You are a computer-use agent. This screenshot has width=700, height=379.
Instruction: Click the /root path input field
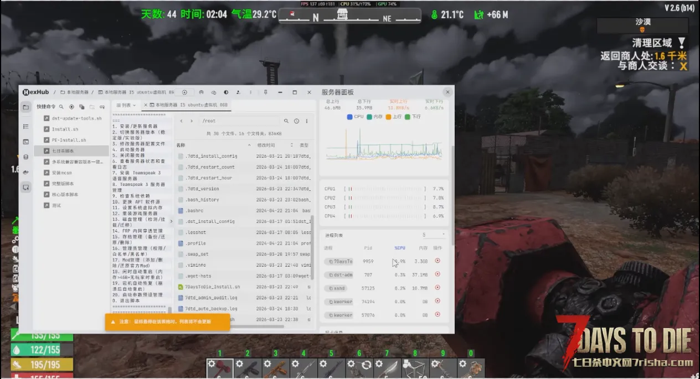pyautogui.click(x=238, y=121)
